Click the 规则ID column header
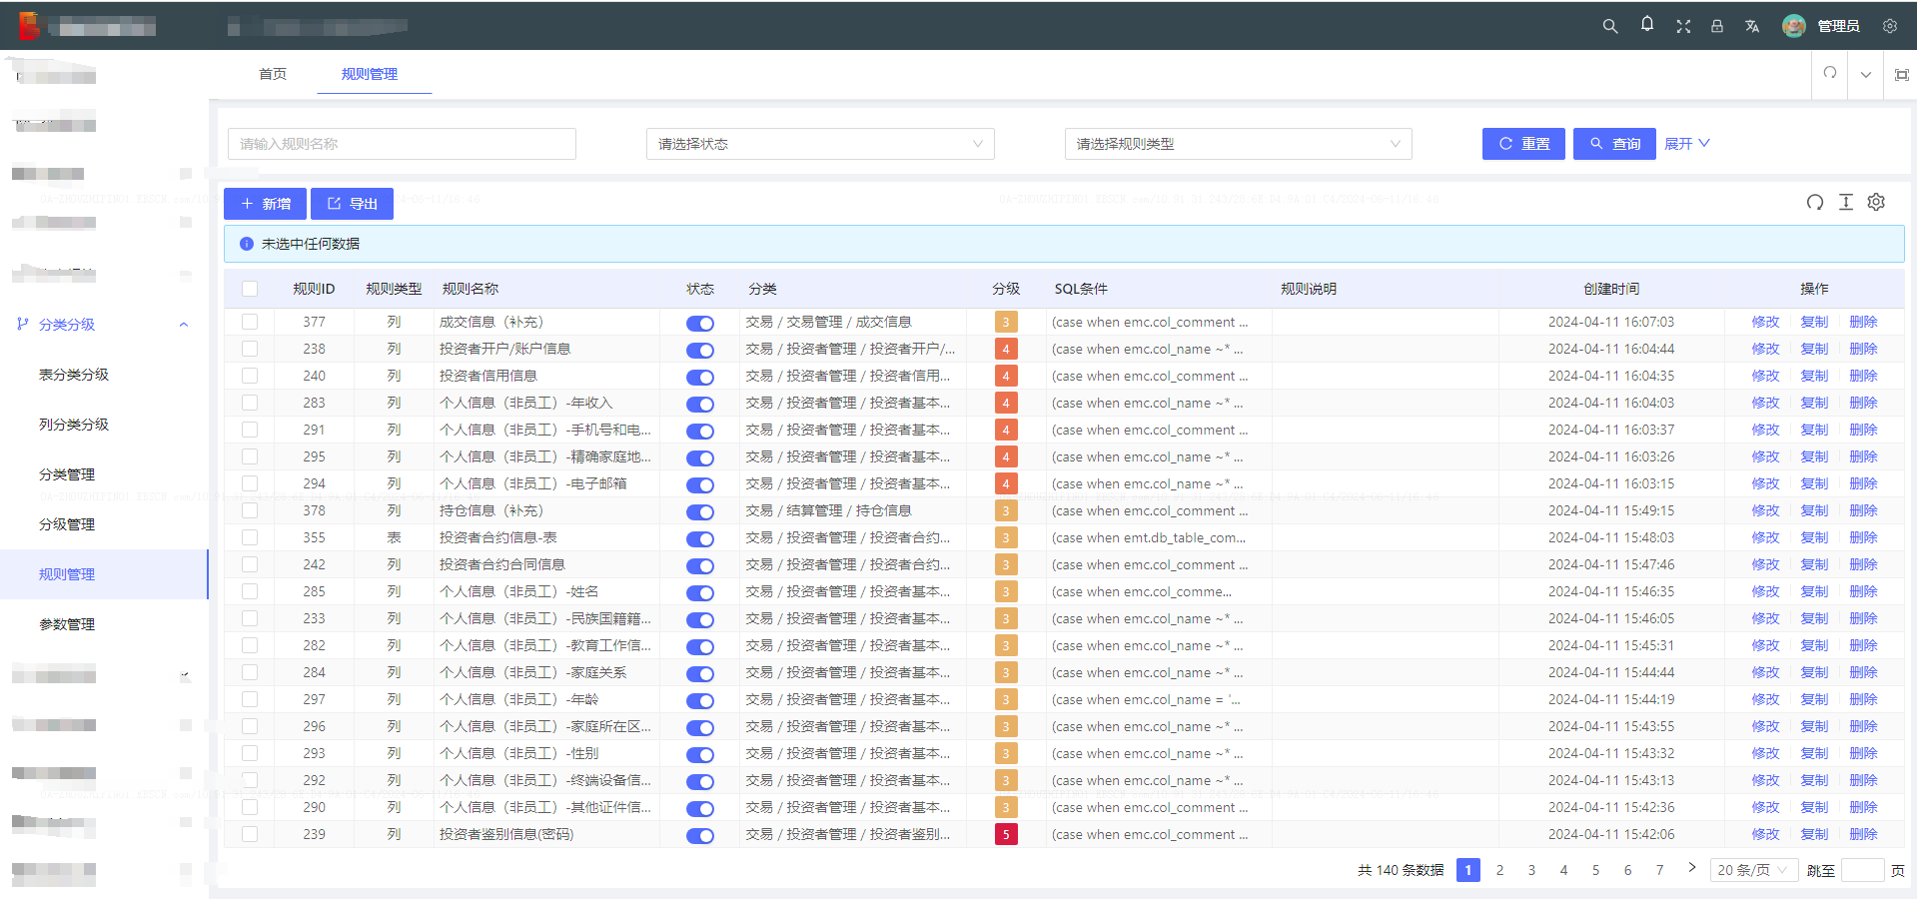The image size is (1917, 899). (314, 289)
